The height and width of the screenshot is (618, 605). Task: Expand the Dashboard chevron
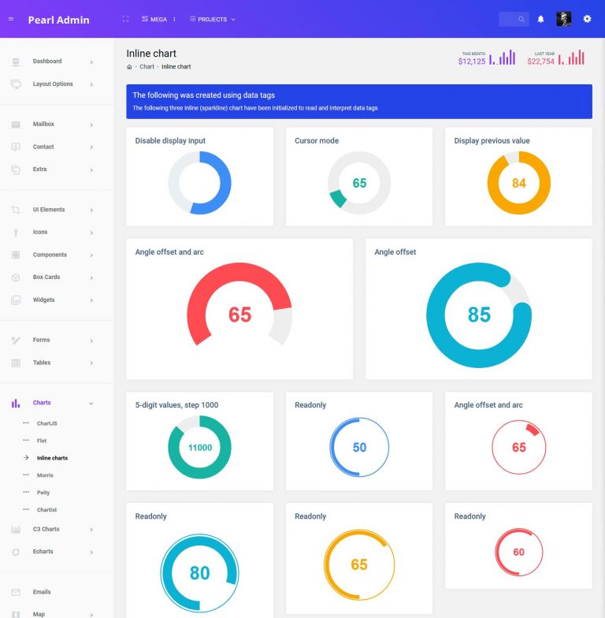point(91,61)
